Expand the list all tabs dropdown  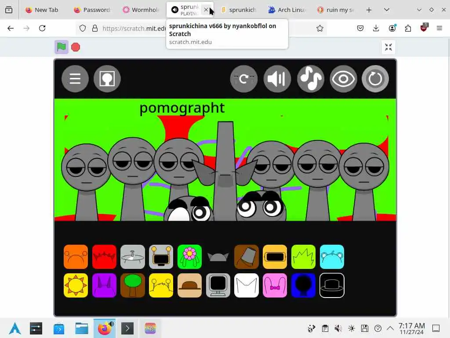coord(387,10)
